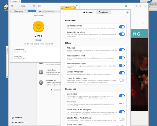Click the yellow down-arrow icon
Screen dimensions: 157x126
tap(136, 6)
